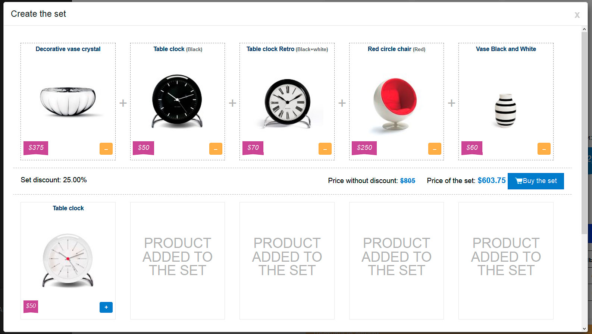Click the $50 tag on black clock
592x334 pixels.
click(x=143, y=148)
